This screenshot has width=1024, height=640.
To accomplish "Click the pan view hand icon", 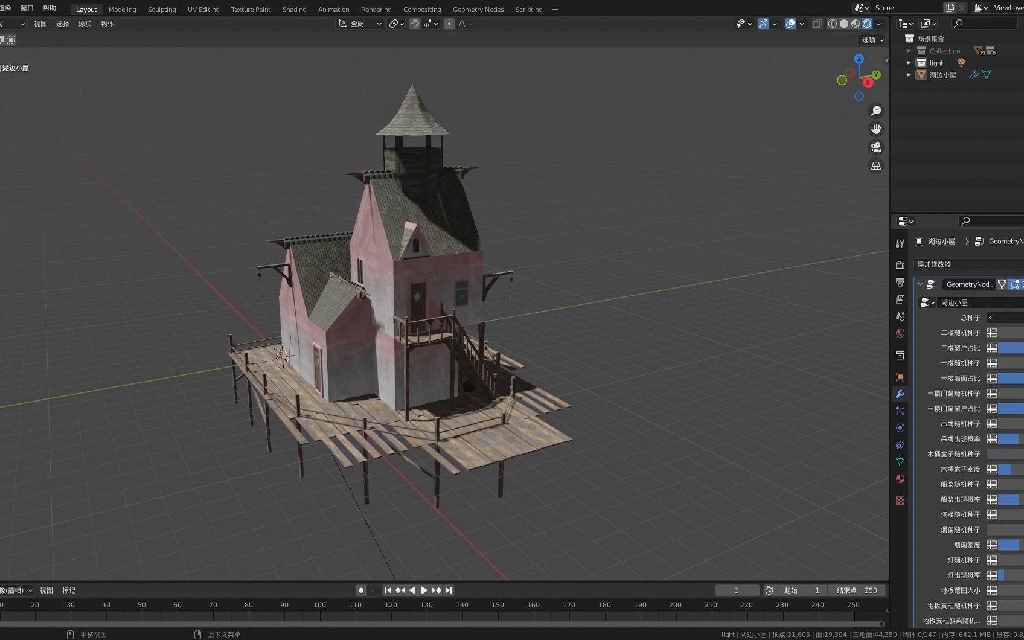I will tap(876, 129).
